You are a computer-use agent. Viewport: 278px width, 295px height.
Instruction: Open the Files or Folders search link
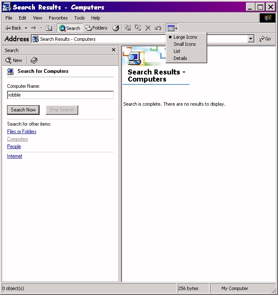click(x=22, y=131)
